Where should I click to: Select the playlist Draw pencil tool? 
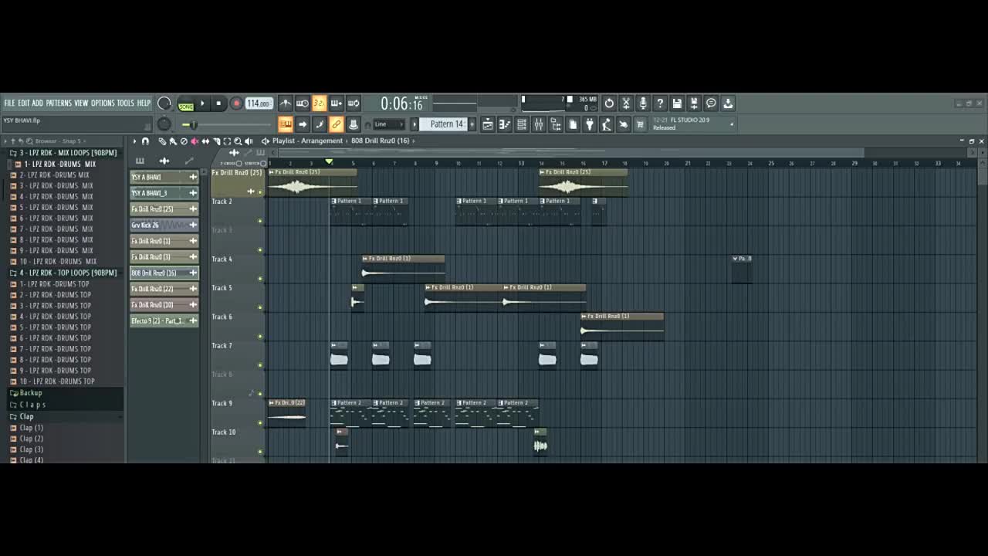(x=162, y=141)
